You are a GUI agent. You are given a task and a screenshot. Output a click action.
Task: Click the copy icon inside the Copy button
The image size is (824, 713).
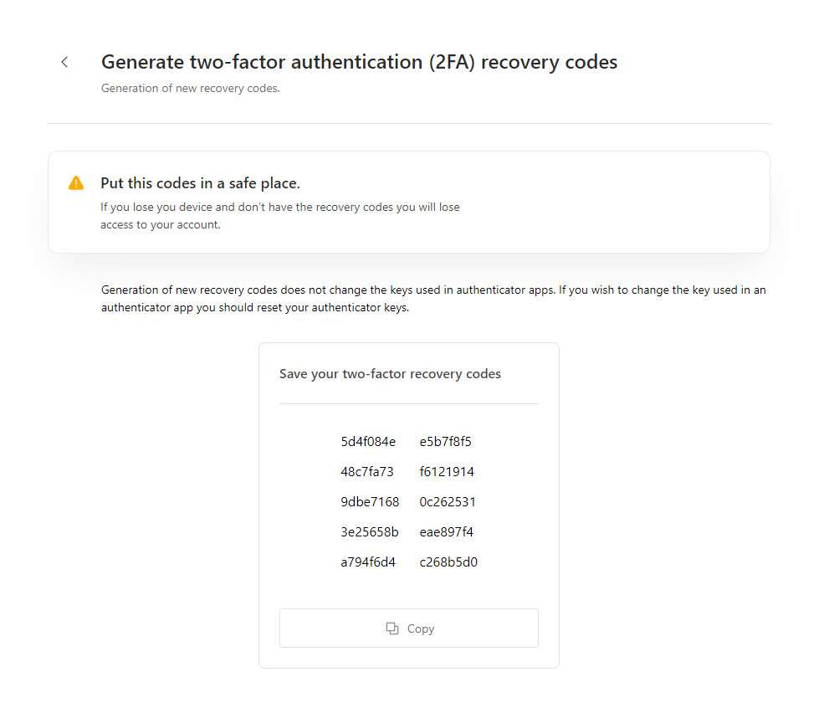point(392,628)
